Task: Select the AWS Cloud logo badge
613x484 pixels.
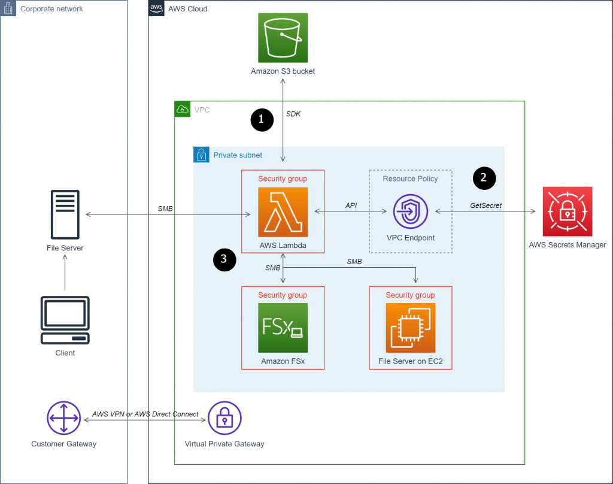Action: point(156,8)
